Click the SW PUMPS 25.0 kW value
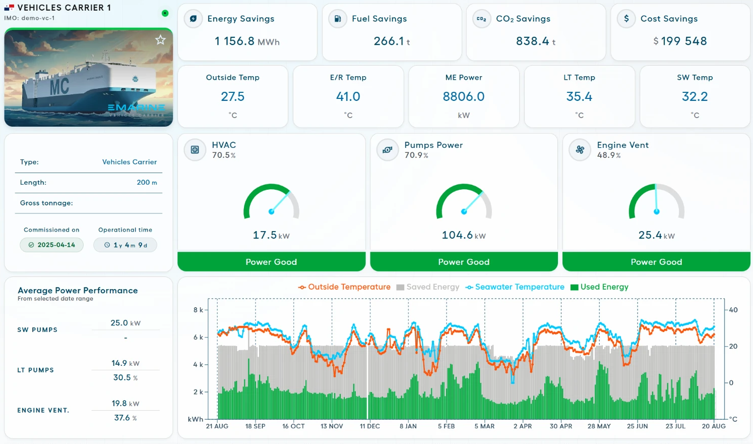 click(126, 323)
